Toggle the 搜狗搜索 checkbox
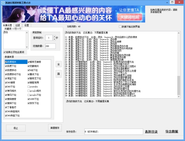This screenshot has width=185, height=141. pos(6,99)
